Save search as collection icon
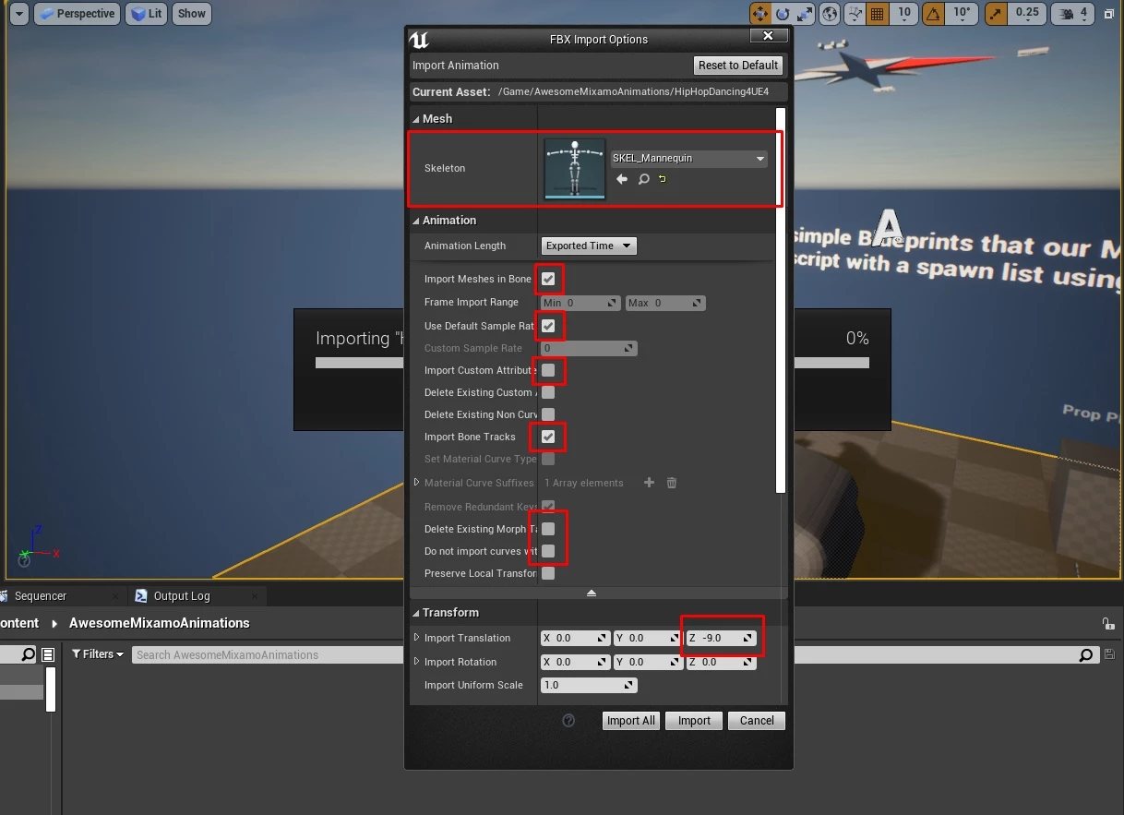Image resolution: width=1124 pixels, height=815 pixels. pyautogui.click(x=1109, y=655)
